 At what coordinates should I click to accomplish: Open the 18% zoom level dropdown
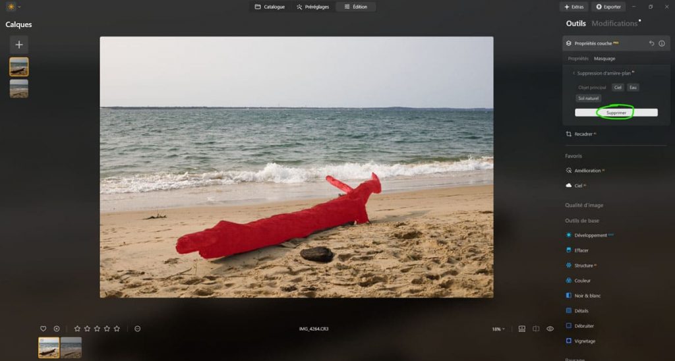(x=498, y=329)
